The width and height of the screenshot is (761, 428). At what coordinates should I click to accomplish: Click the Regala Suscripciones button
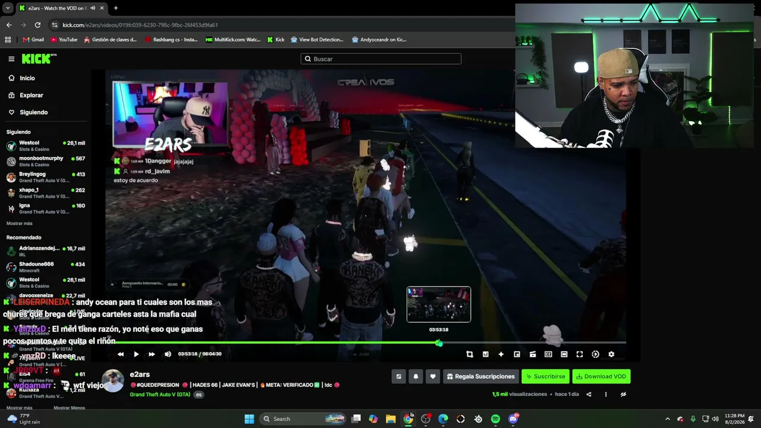tap(481, 376)
